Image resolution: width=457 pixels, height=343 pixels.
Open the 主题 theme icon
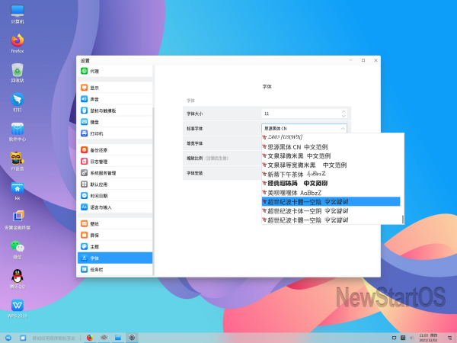coord(85,247)
